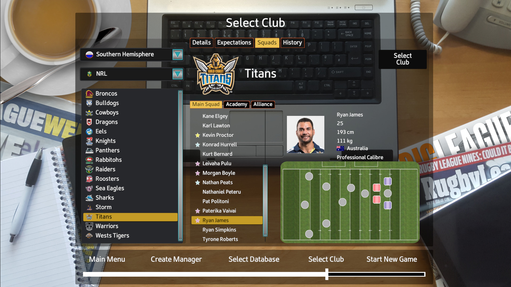Switch to the Details tab

201,43
